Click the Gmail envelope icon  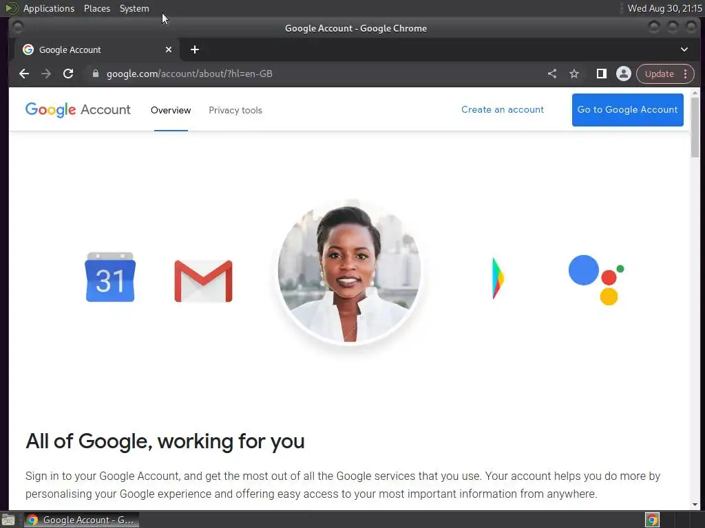click(203, 281)
